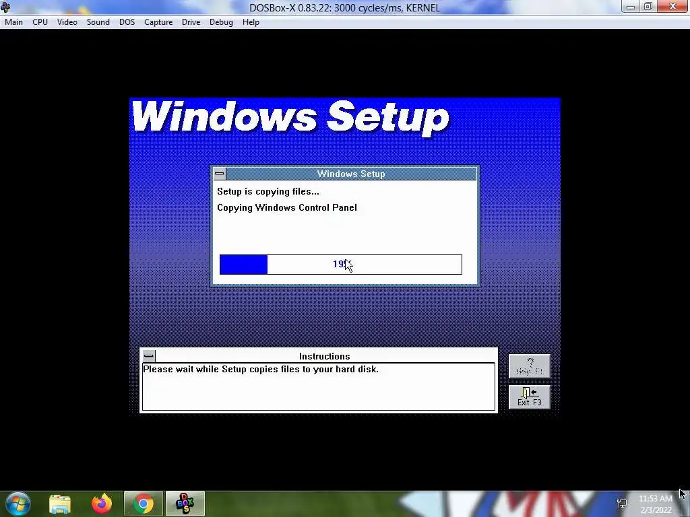Click the file copy progress bar

coord(341,264)
